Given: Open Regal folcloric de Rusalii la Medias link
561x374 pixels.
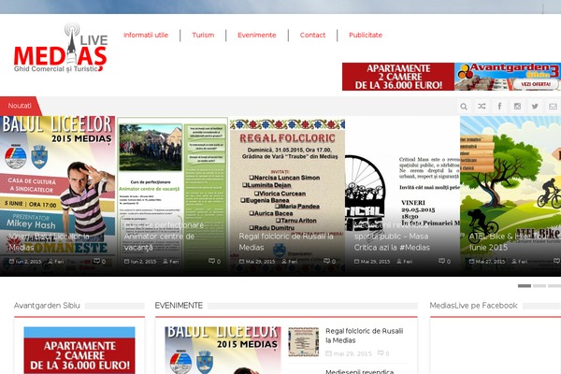Looking at the screenshot, I should tap(365, 336).
